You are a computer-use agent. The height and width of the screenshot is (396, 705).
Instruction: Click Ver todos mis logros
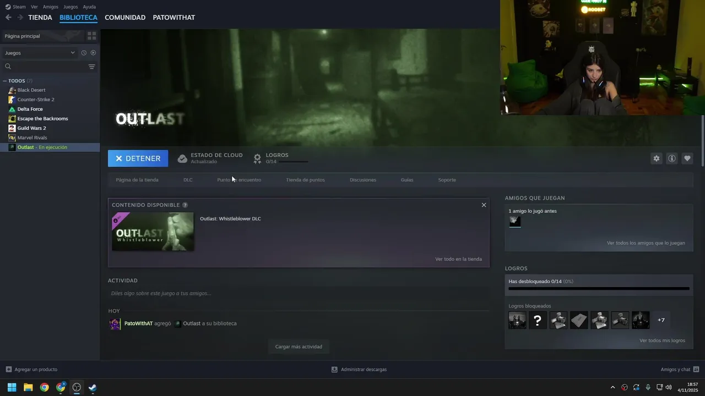(x=662, y=340)
